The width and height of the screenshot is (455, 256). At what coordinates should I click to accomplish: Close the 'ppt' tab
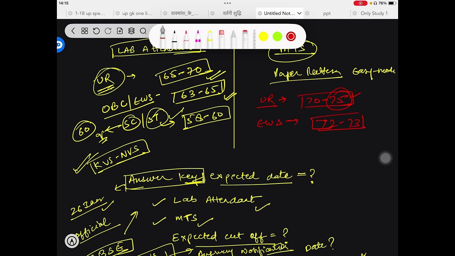pyautogui.click(x=307, y=13)
